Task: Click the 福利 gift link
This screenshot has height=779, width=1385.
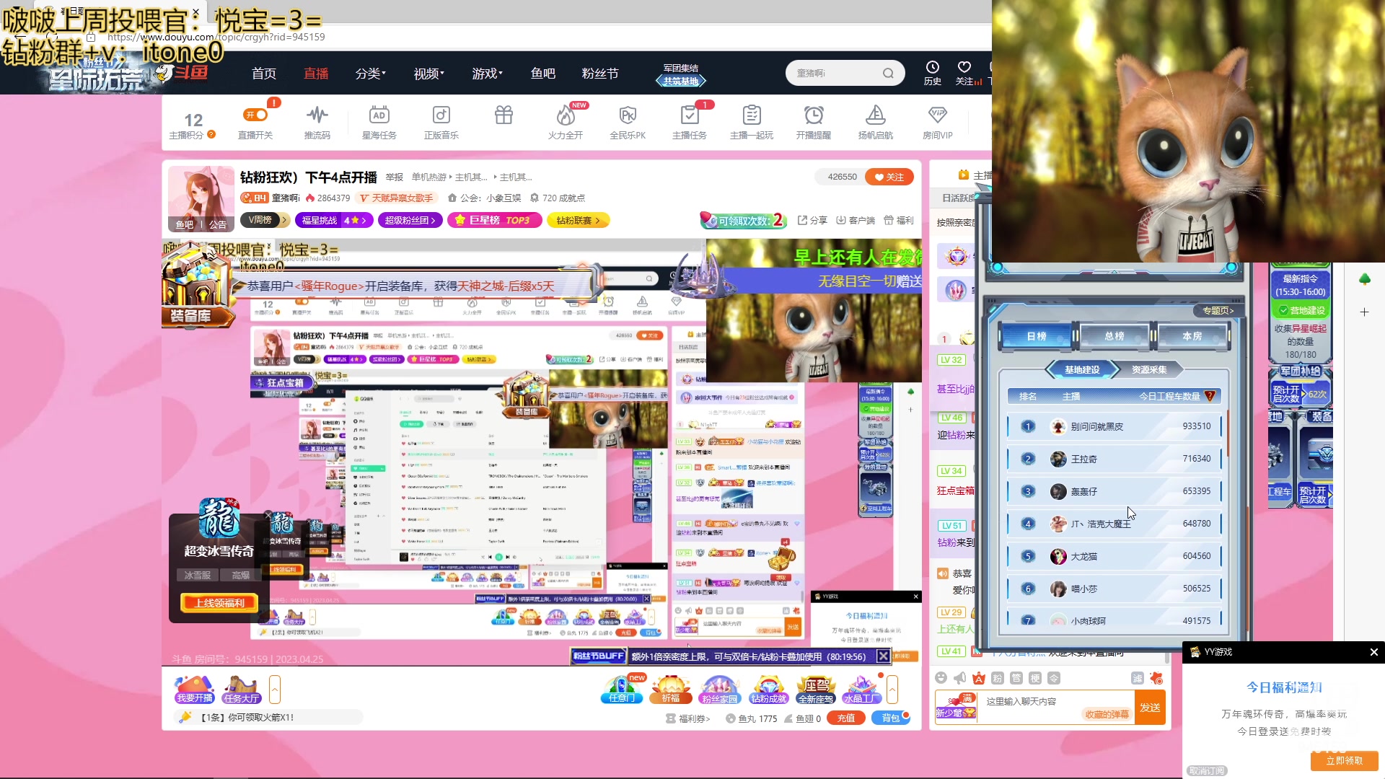Action: pos(899,221)
